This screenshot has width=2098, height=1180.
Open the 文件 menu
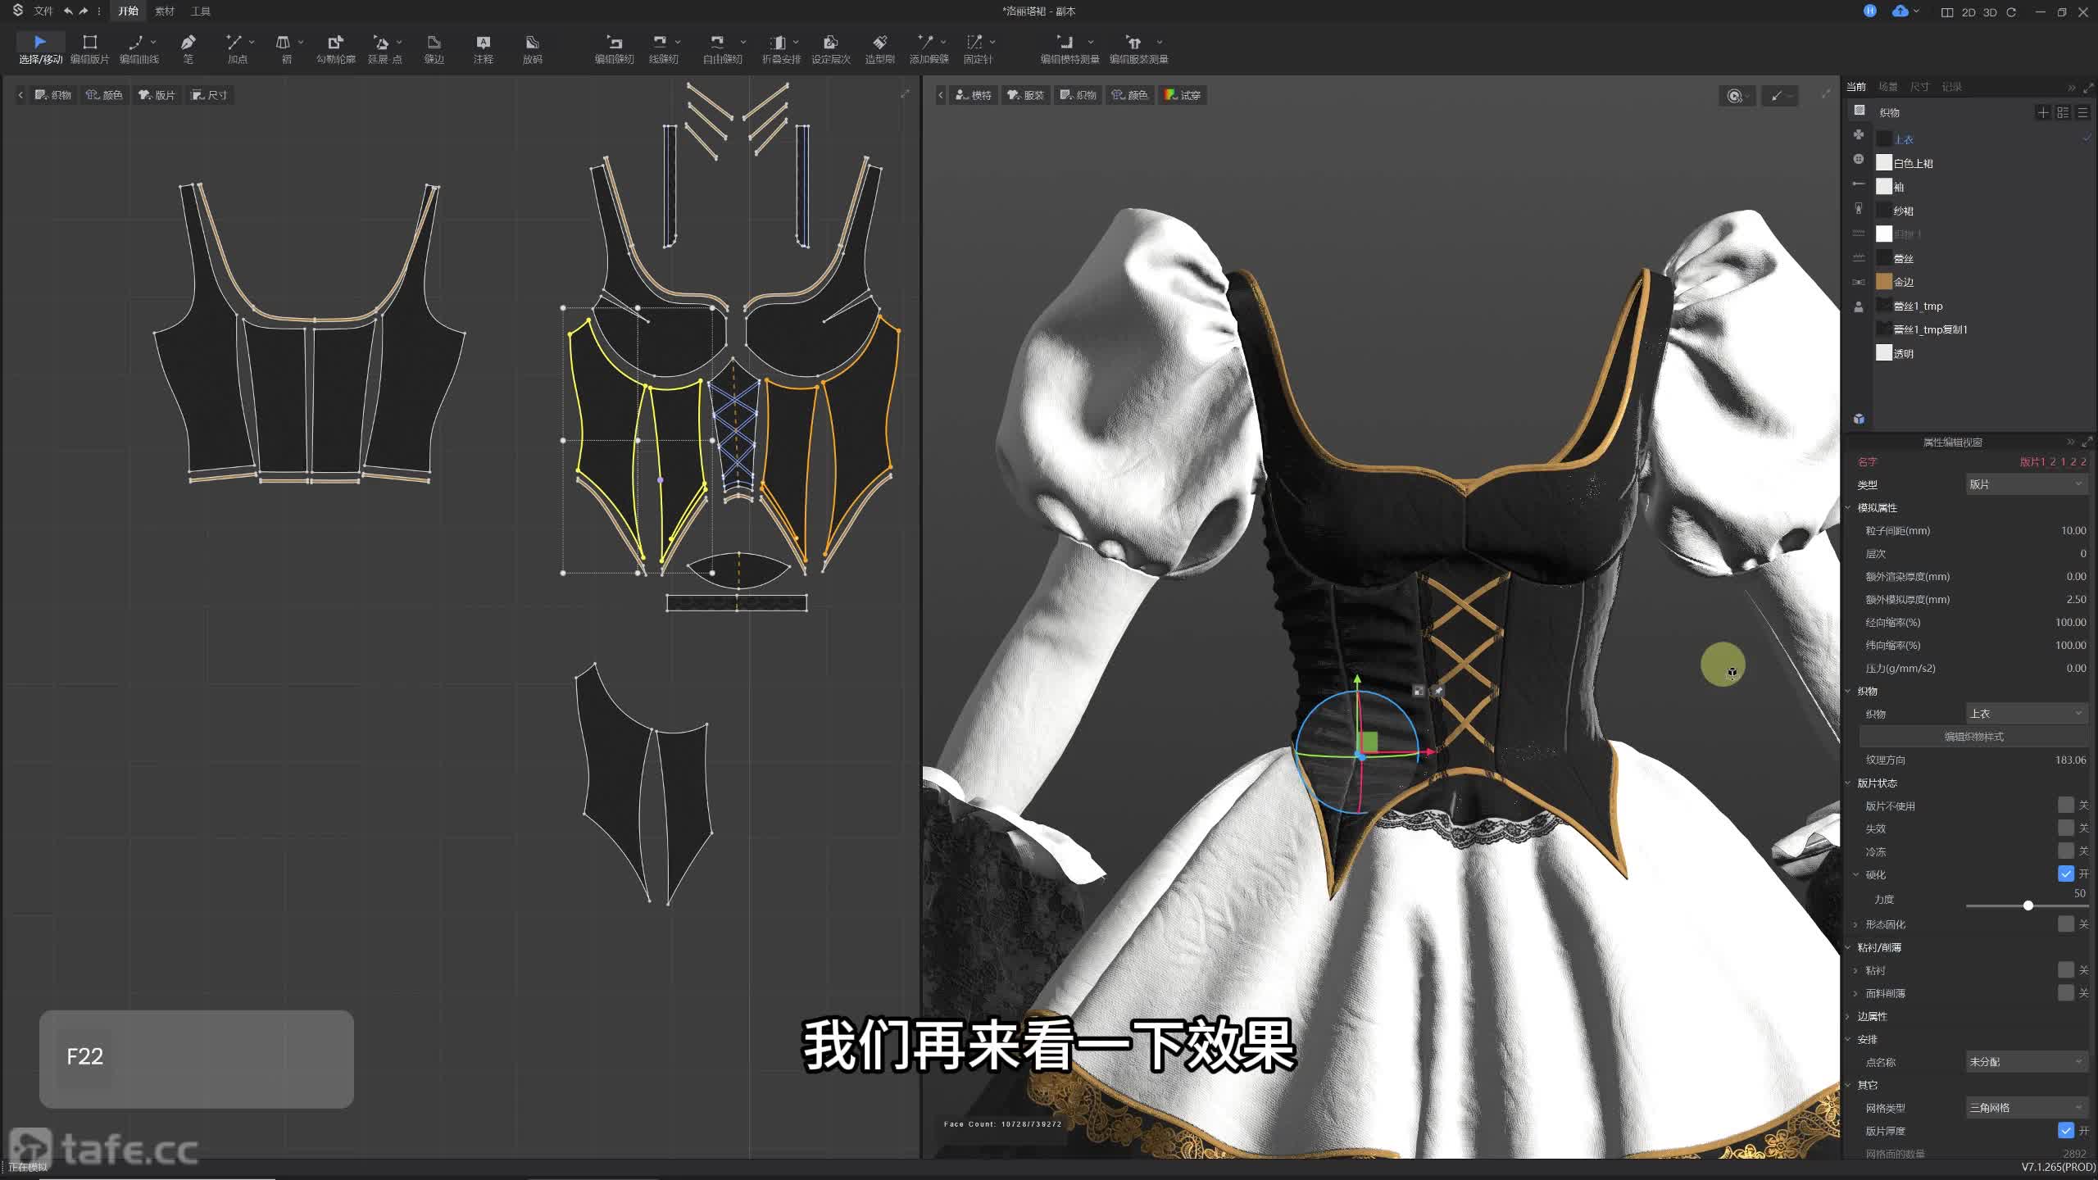(x=43, y=11)
